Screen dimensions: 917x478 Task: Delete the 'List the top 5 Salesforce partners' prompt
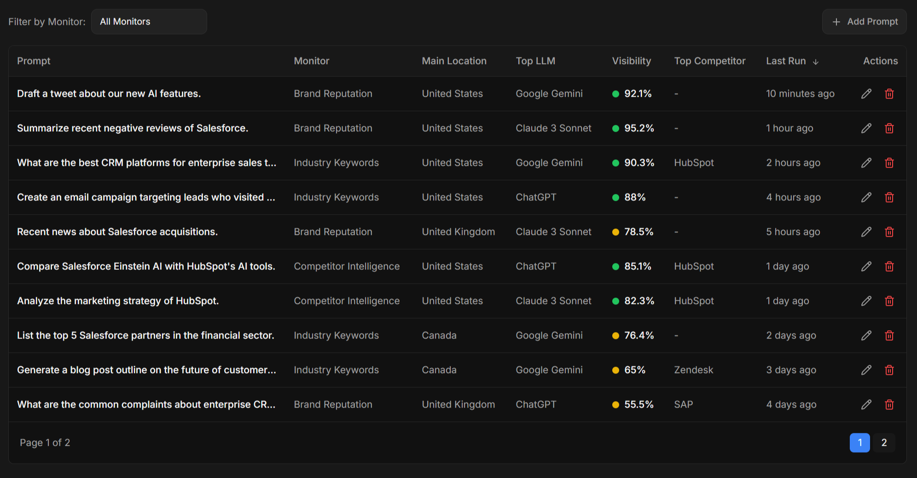[x=889, y=335]
